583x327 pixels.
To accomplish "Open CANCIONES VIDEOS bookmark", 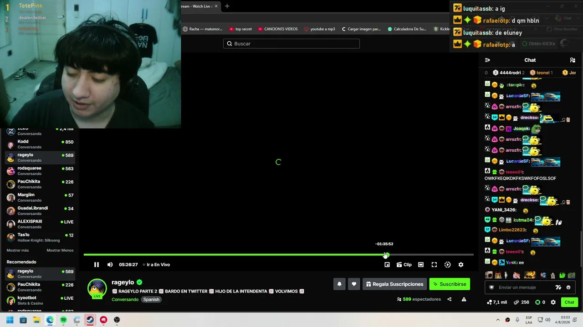I will coord(277,29).
